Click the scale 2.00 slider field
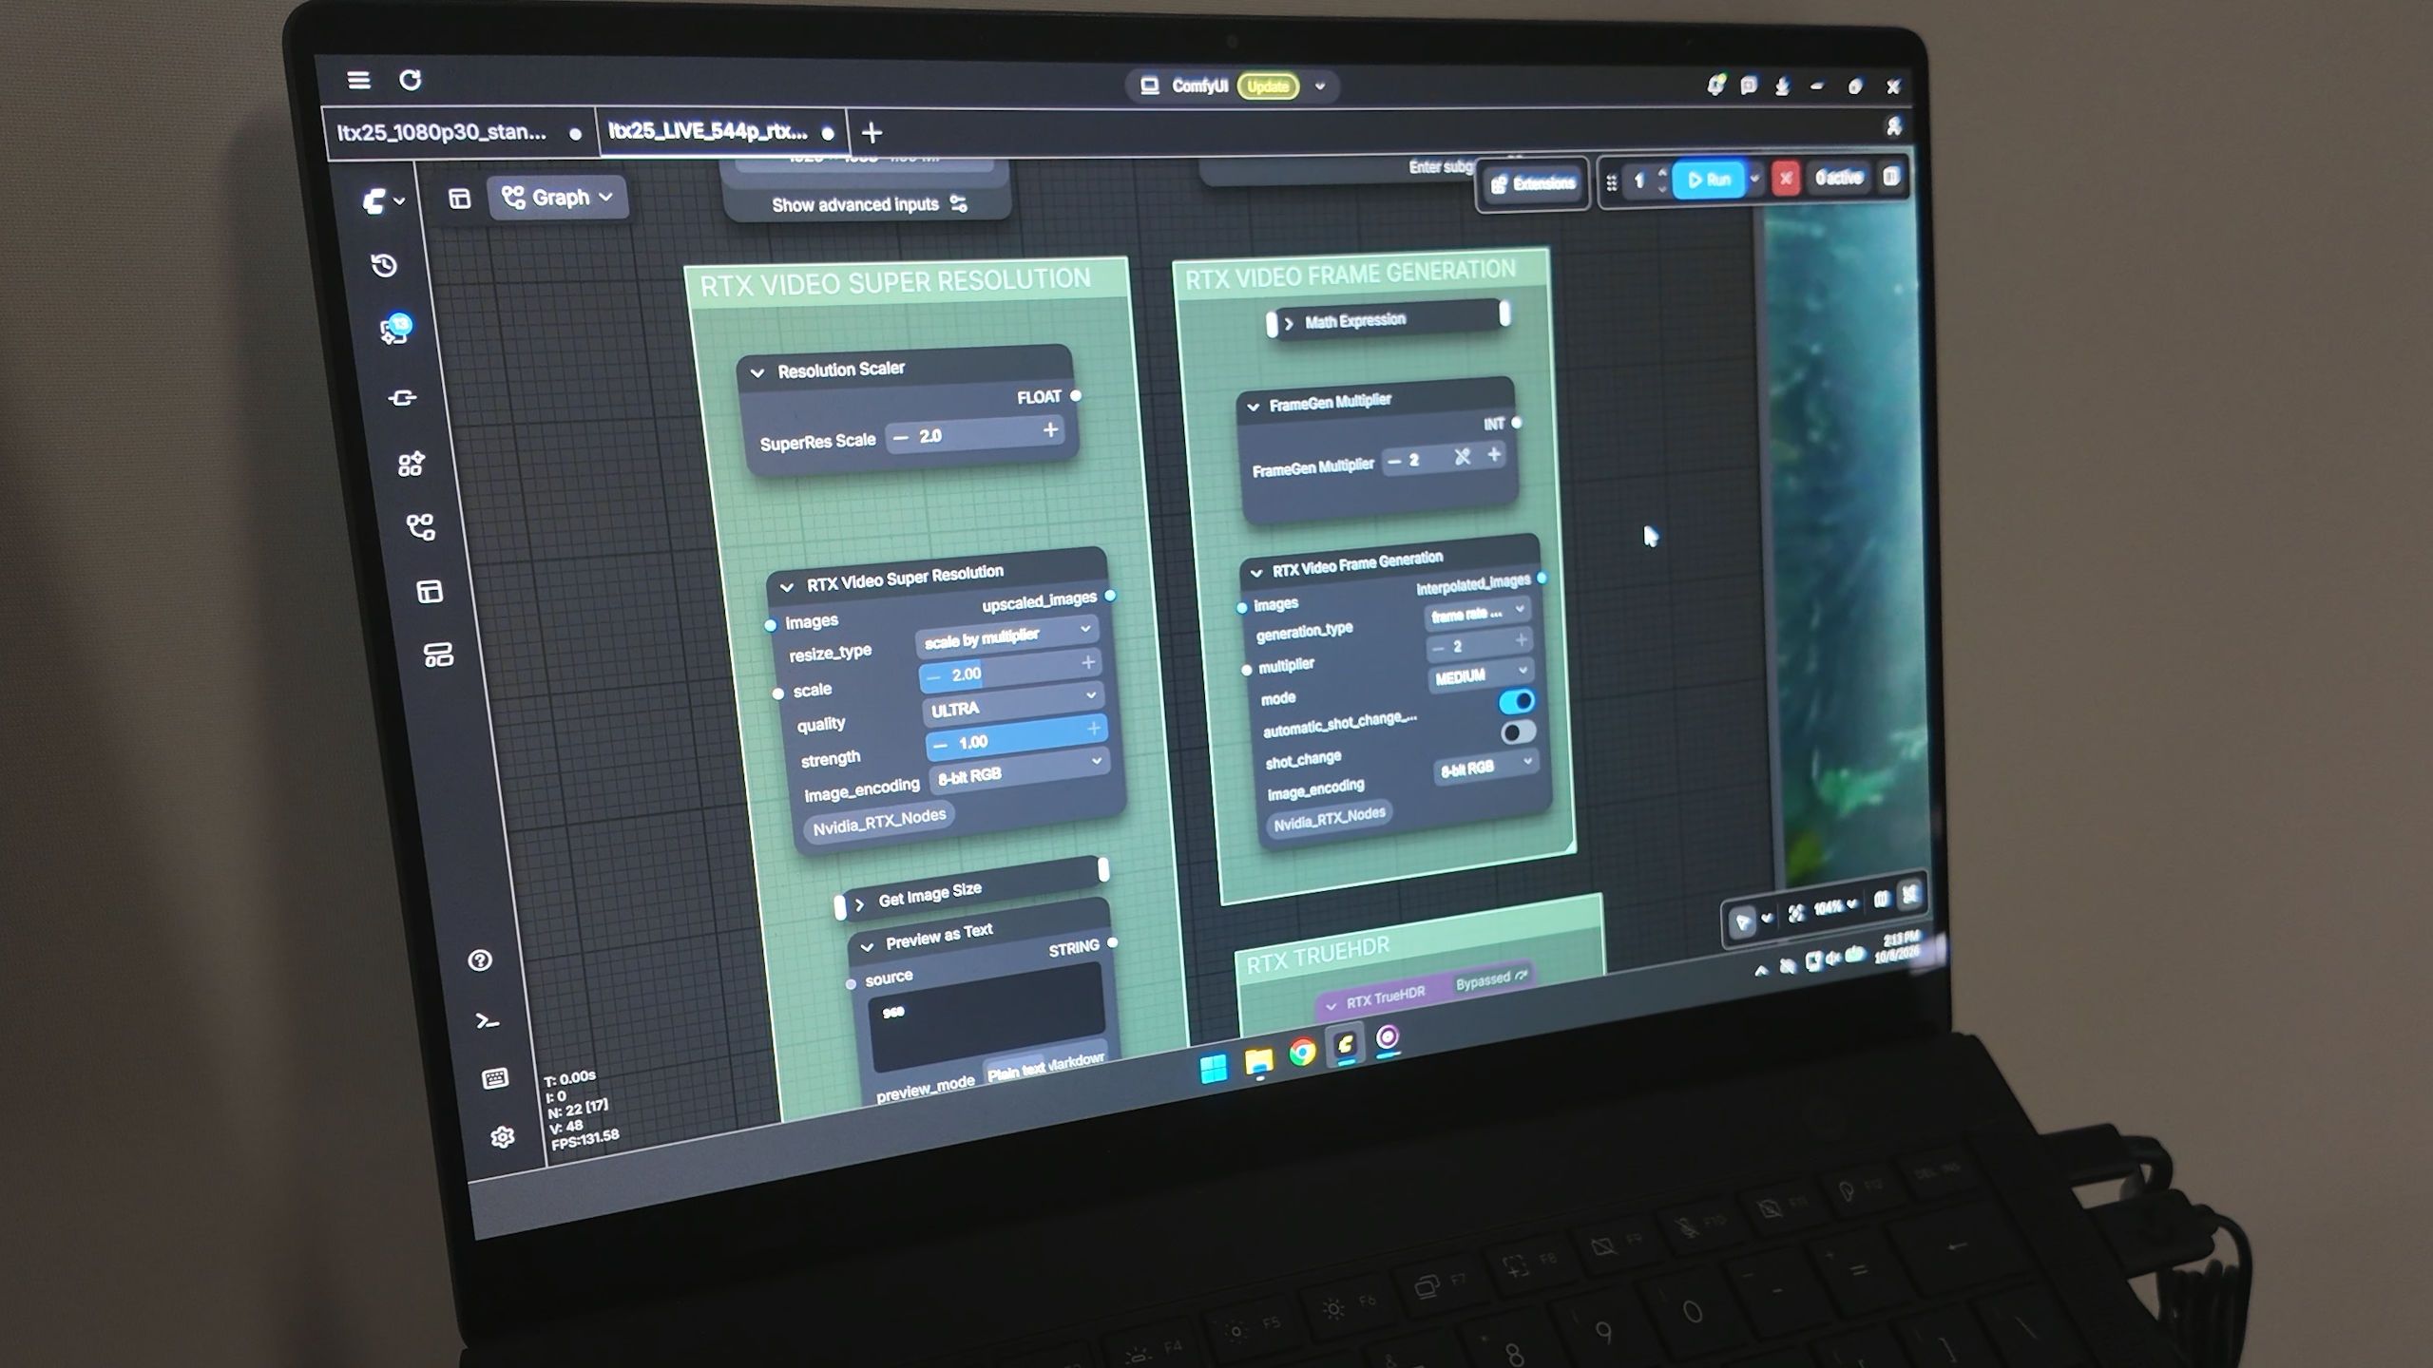The width and height of the screenshot is (2433, 1368). click(x=1009, y=670)
